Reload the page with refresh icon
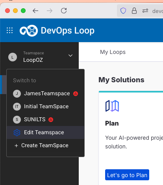The image size is (163, 185). (64, 11)
